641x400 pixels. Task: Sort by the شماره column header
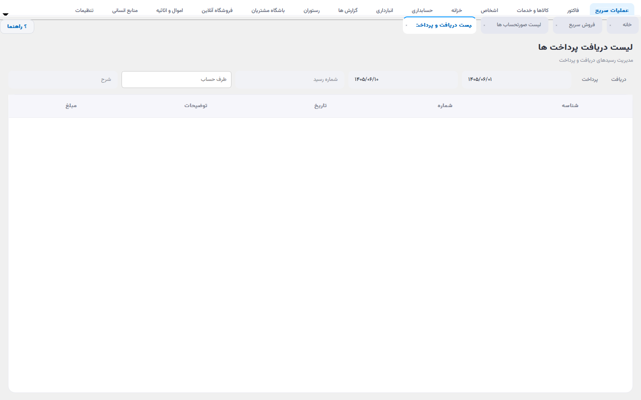pos(445,106)
